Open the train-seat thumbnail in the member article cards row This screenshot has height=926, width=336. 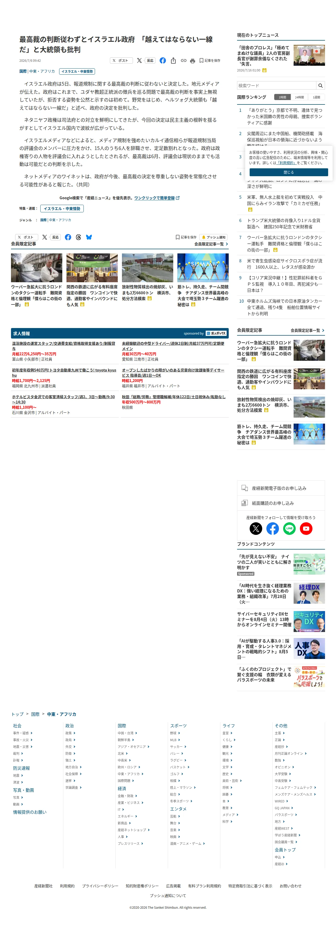(92, 268)
